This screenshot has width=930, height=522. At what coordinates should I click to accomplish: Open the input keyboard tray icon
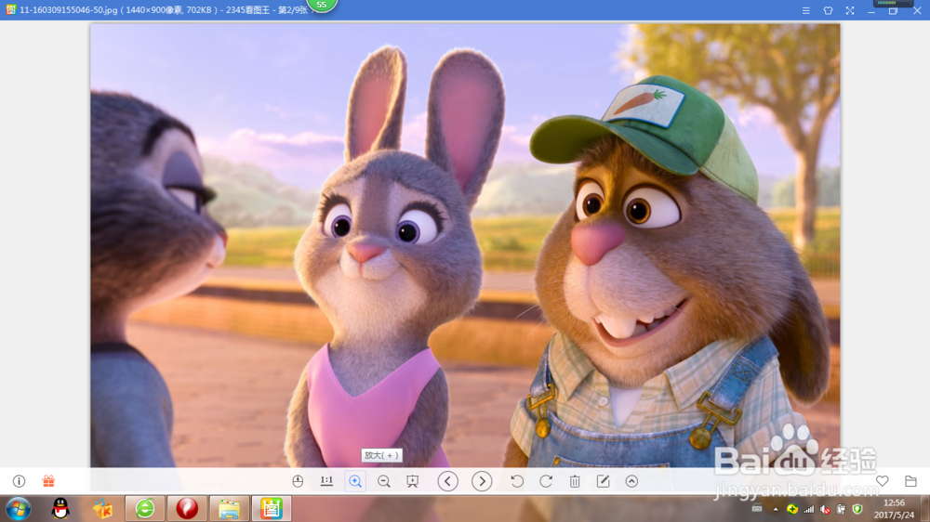[757, 508]
